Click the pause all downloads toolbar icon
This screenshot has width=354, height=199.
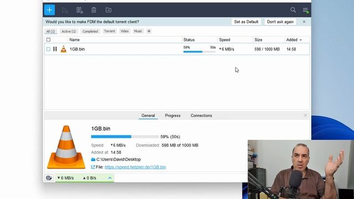pos(80,10)
